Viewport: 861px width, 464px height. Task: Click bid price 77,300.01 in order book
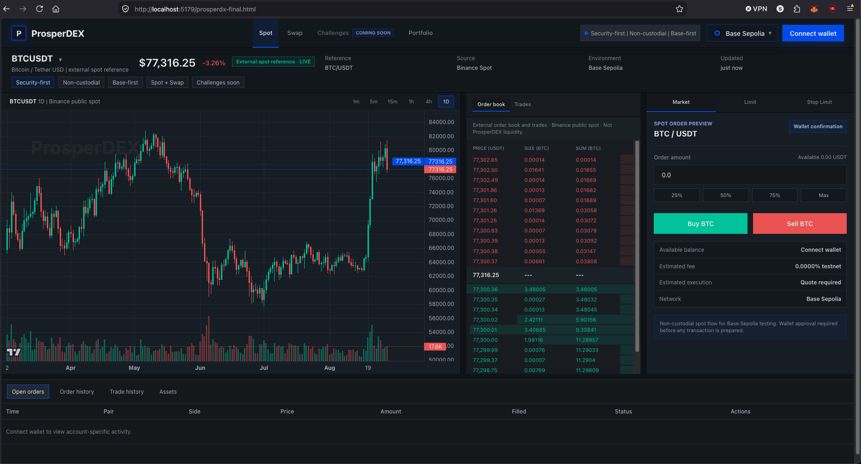click(485, 330)
